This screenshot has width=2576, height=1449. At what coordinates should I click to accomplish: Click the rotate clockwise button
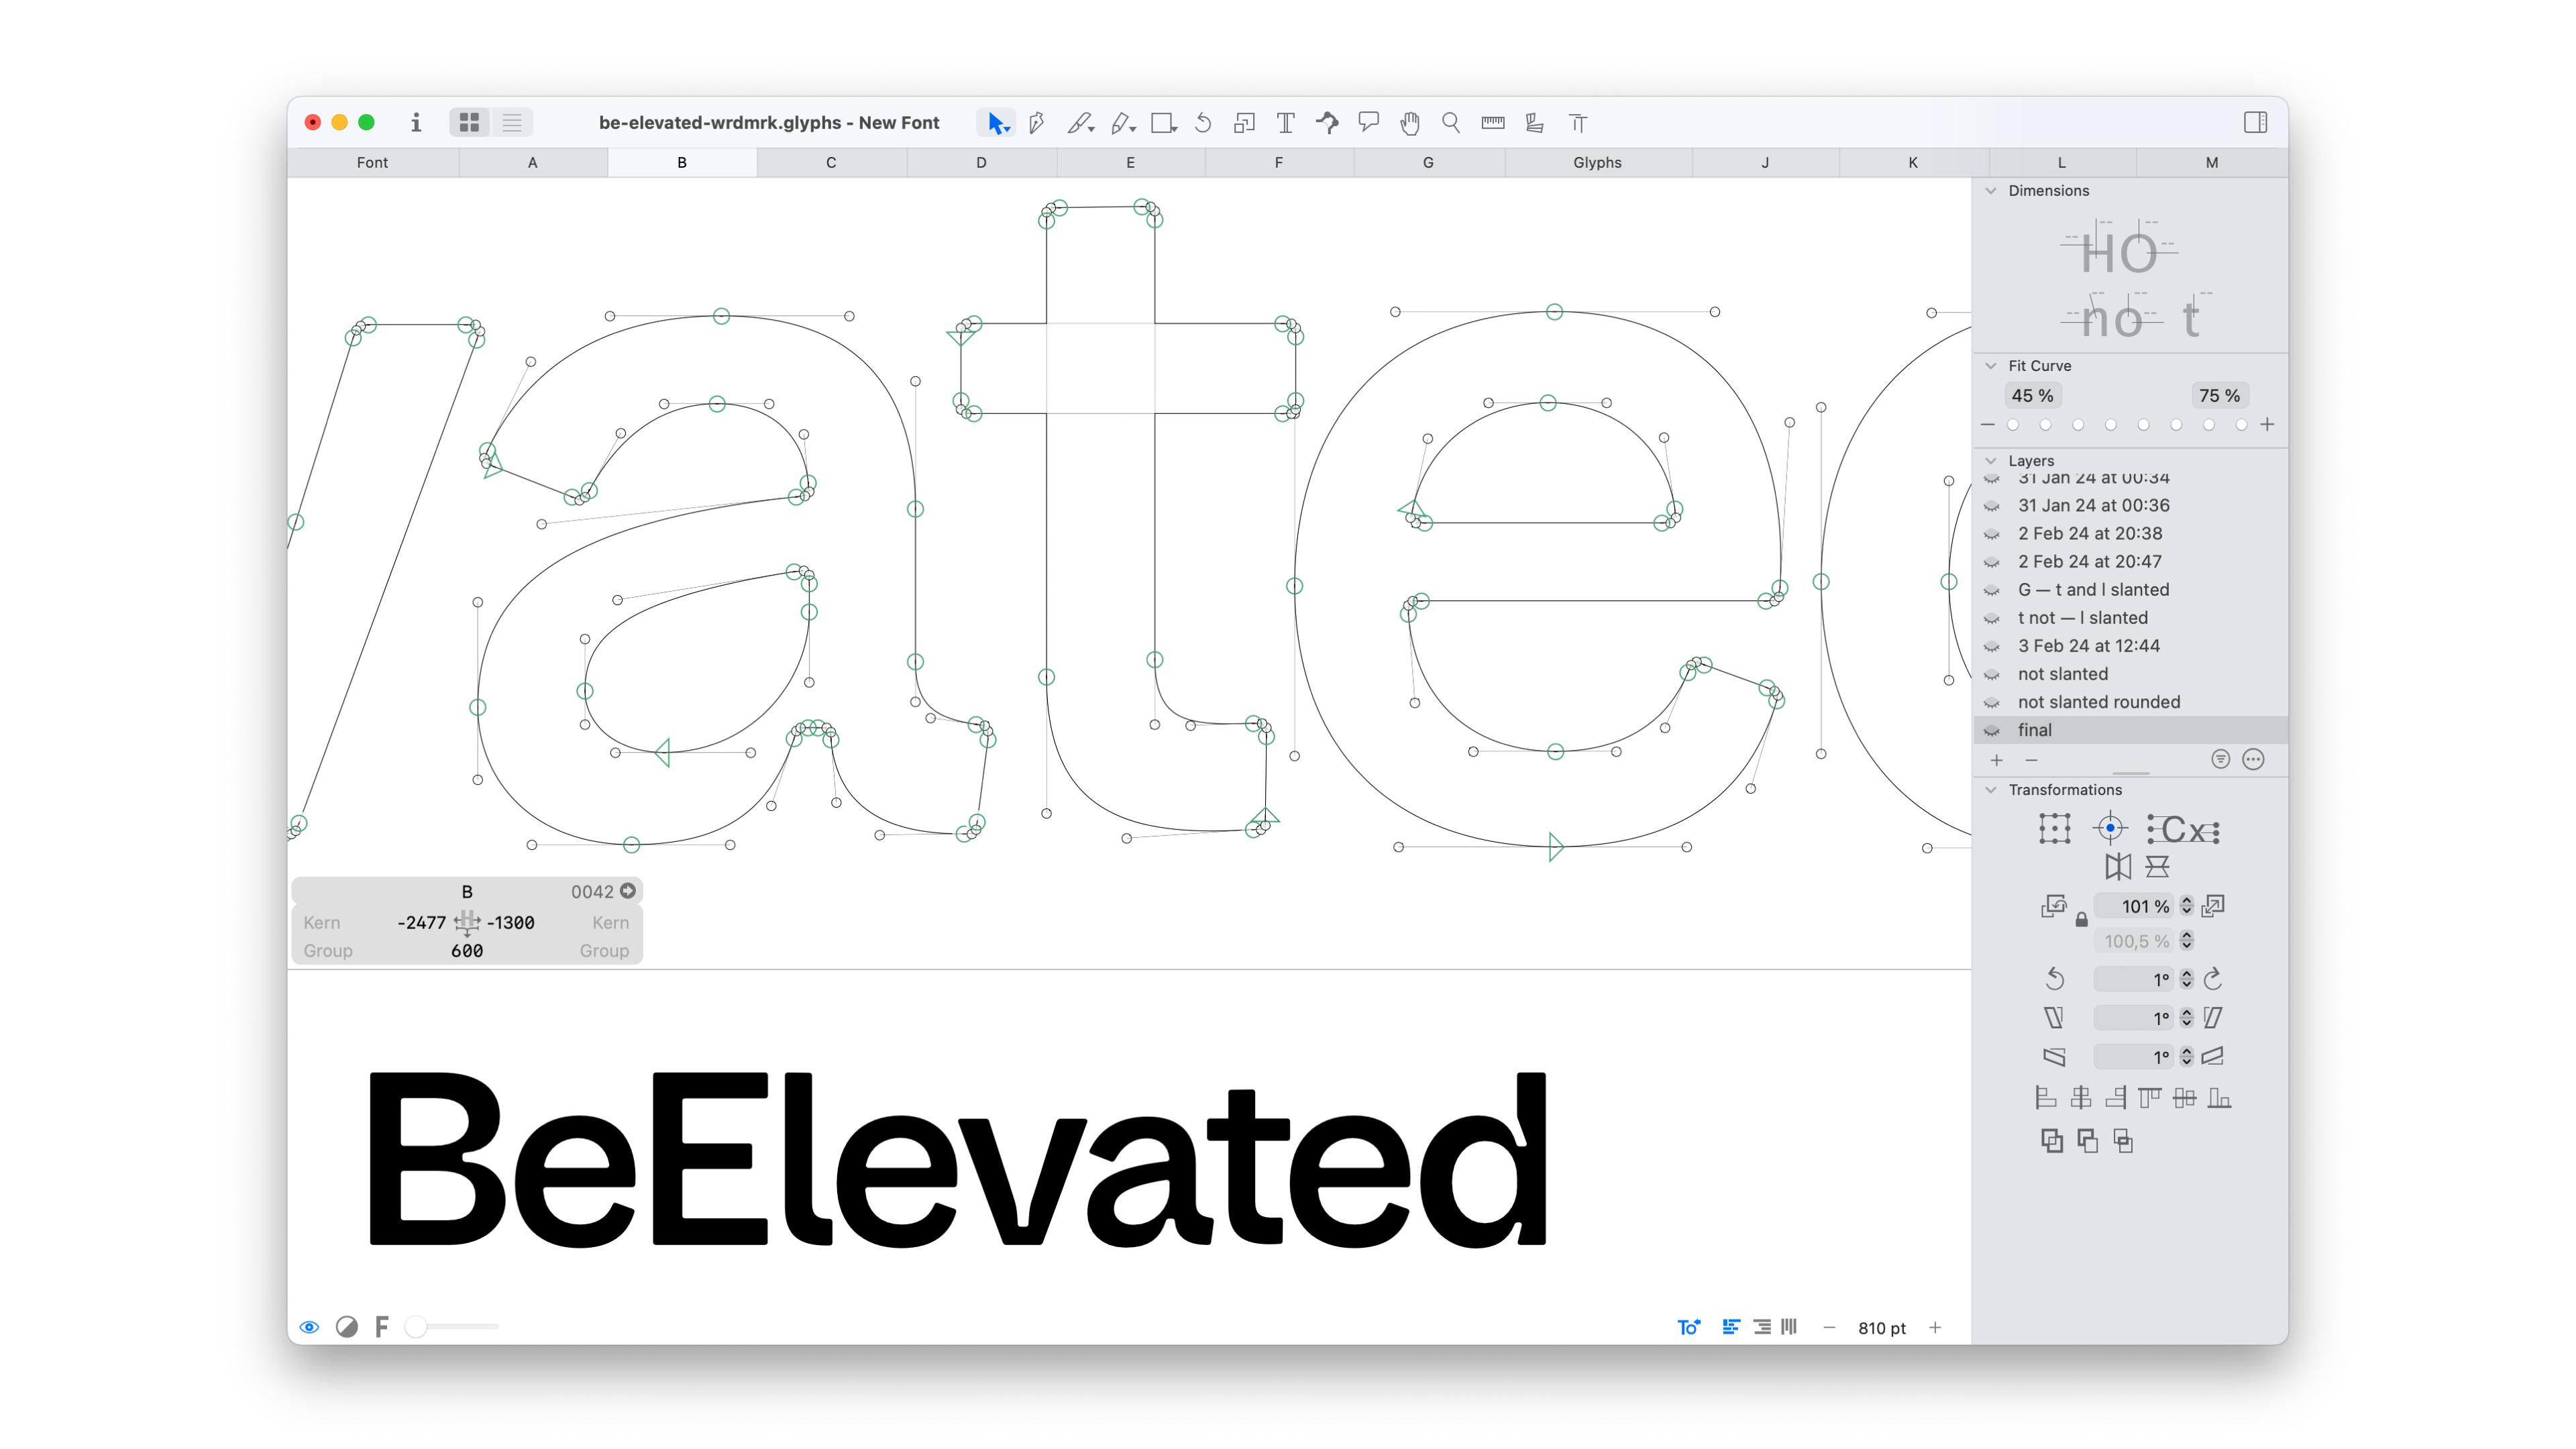click(2214, 978)
